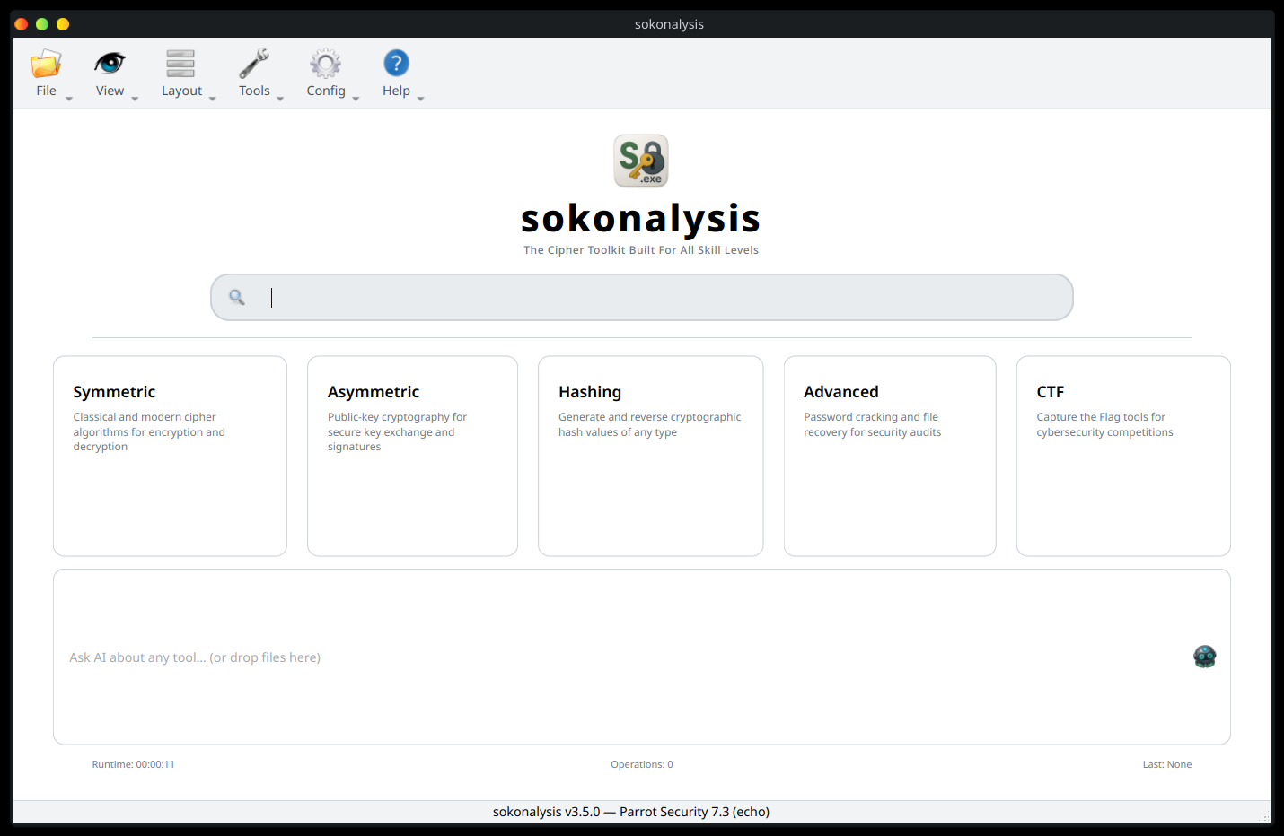Click the Help question mark icon
This screenshot has width=1284, height=836.
[x=396, y=63]
